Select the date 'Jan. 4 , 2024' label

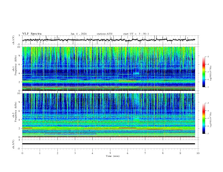(x=79, y=34)
